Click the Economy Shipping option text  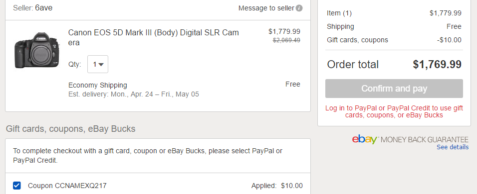98,85
